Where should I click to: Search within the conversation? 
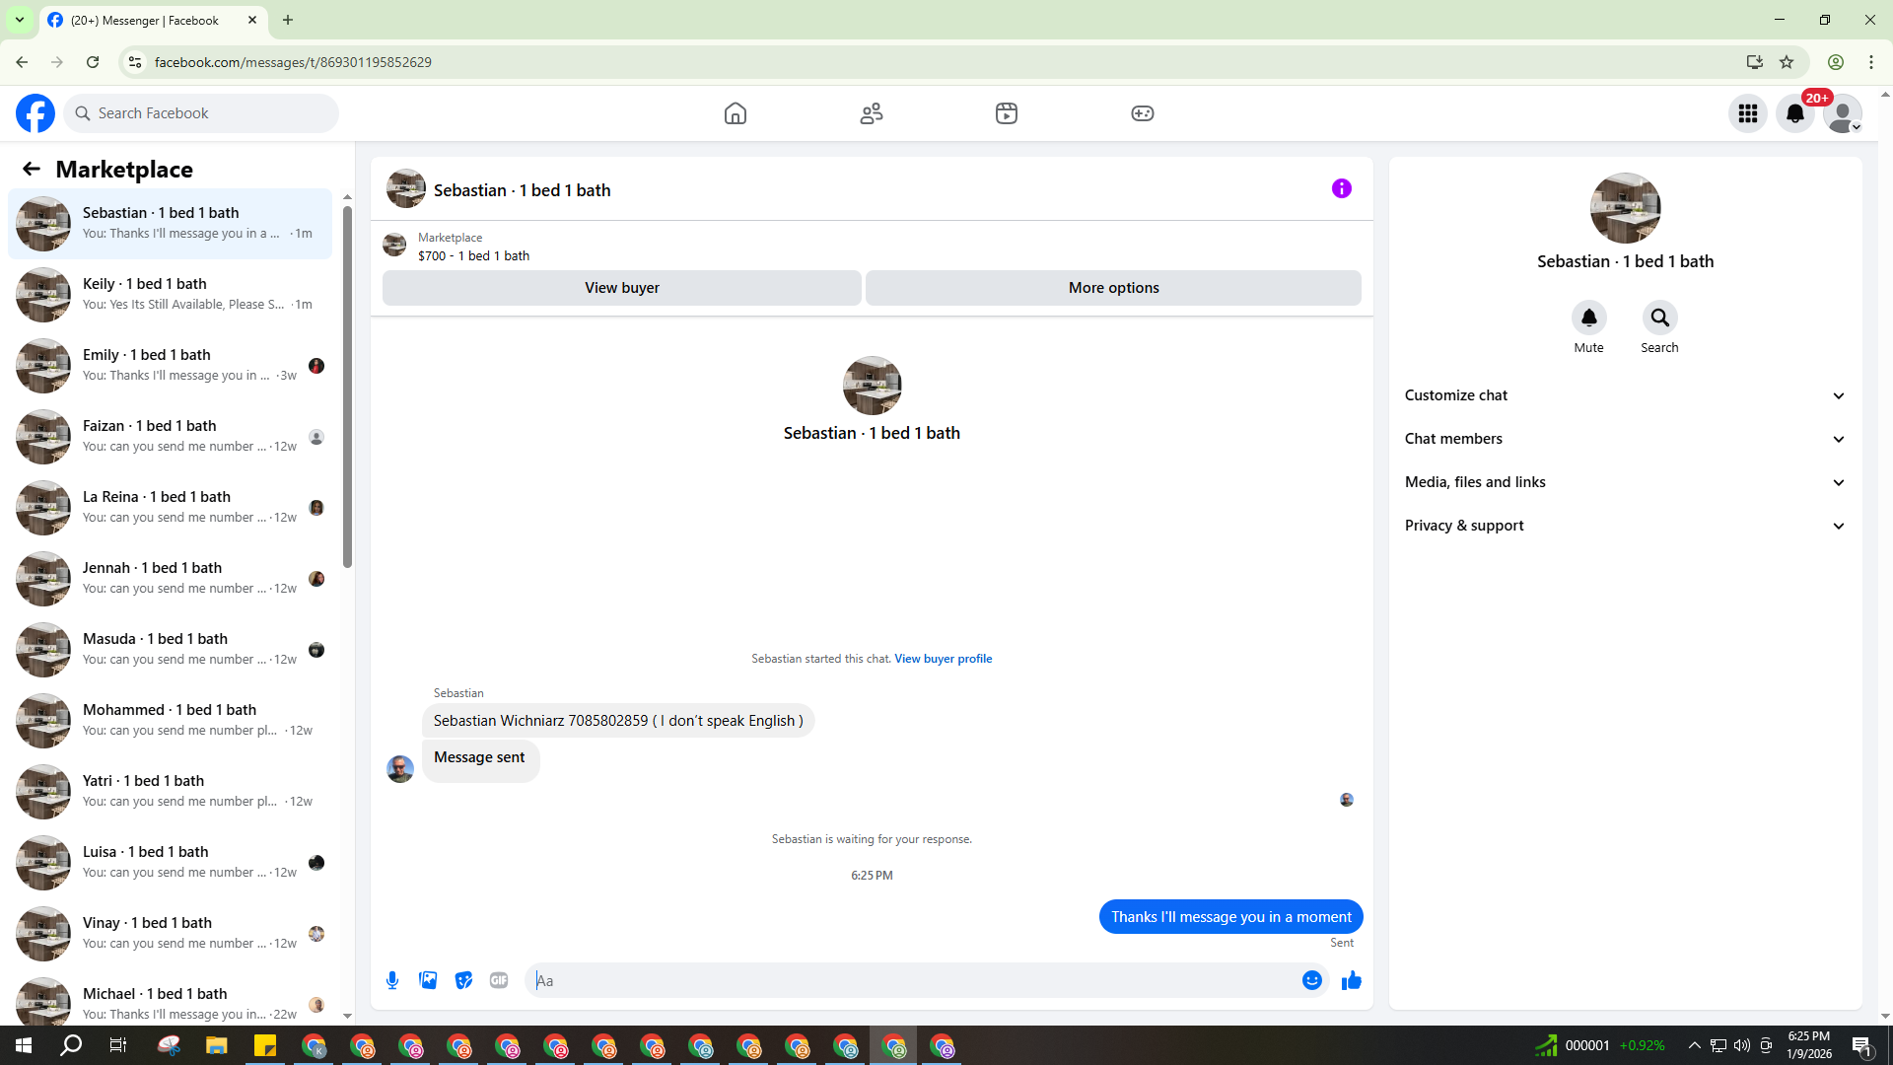1659,319
